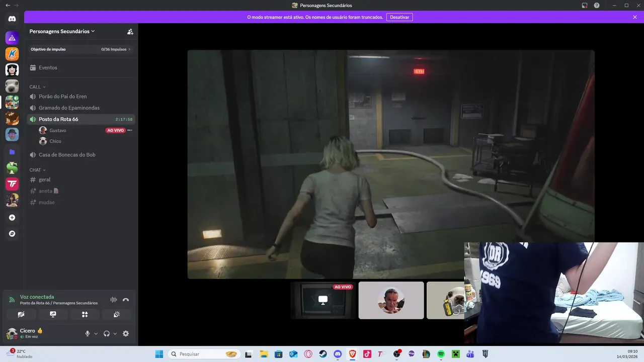644x362 pixels.
Task: Open Brave browser from taskbar
Action: (x=352, y=354)
